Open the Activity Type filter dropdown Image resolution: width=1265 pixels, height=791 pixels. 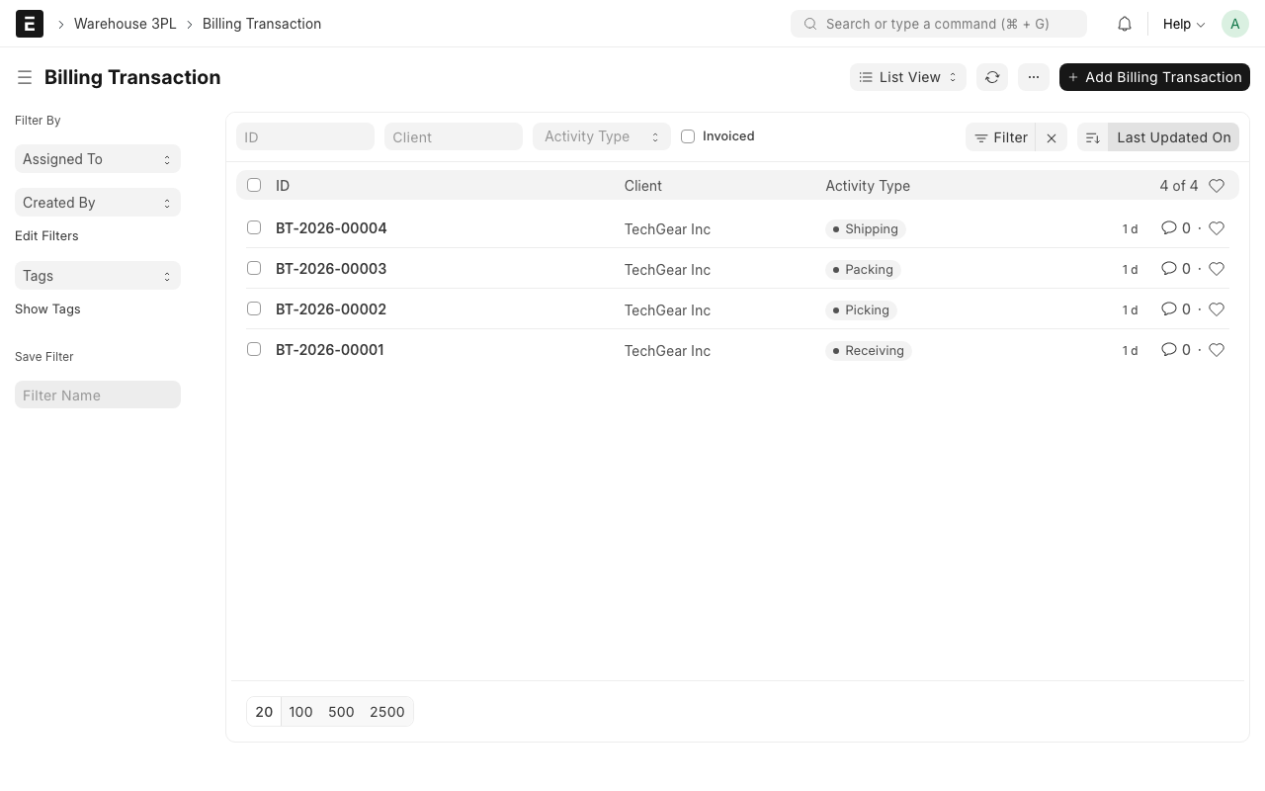tap(601, 135)
